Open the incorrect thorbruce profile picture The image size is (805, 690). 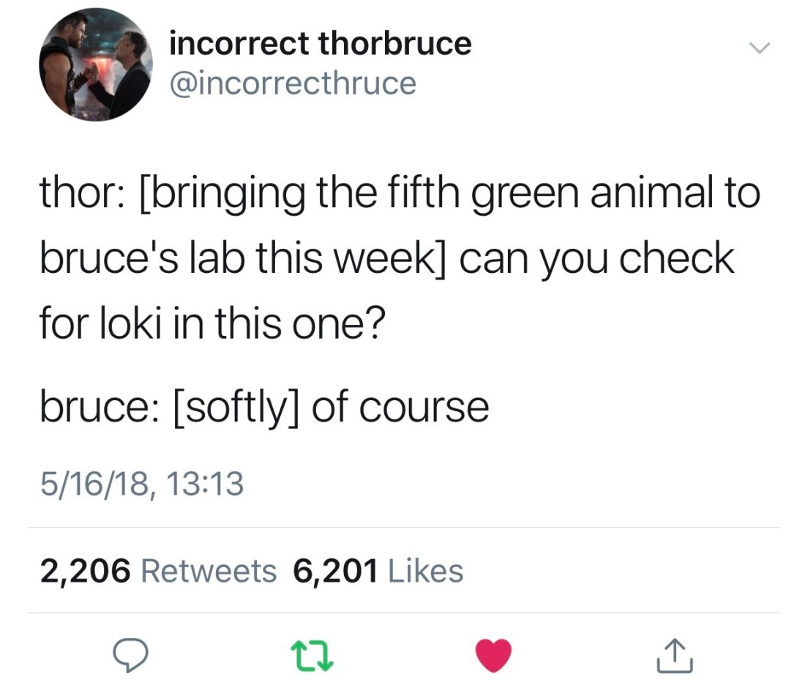pos(95,64)
